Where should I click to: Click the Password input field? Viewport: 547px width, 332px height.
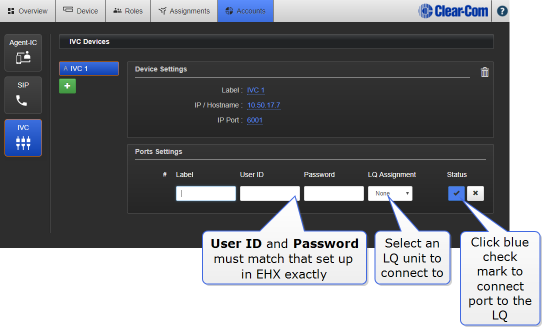pyautogui.click(x=333, y=193)
